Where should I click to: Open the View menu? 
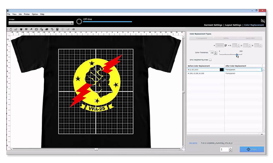14,14
